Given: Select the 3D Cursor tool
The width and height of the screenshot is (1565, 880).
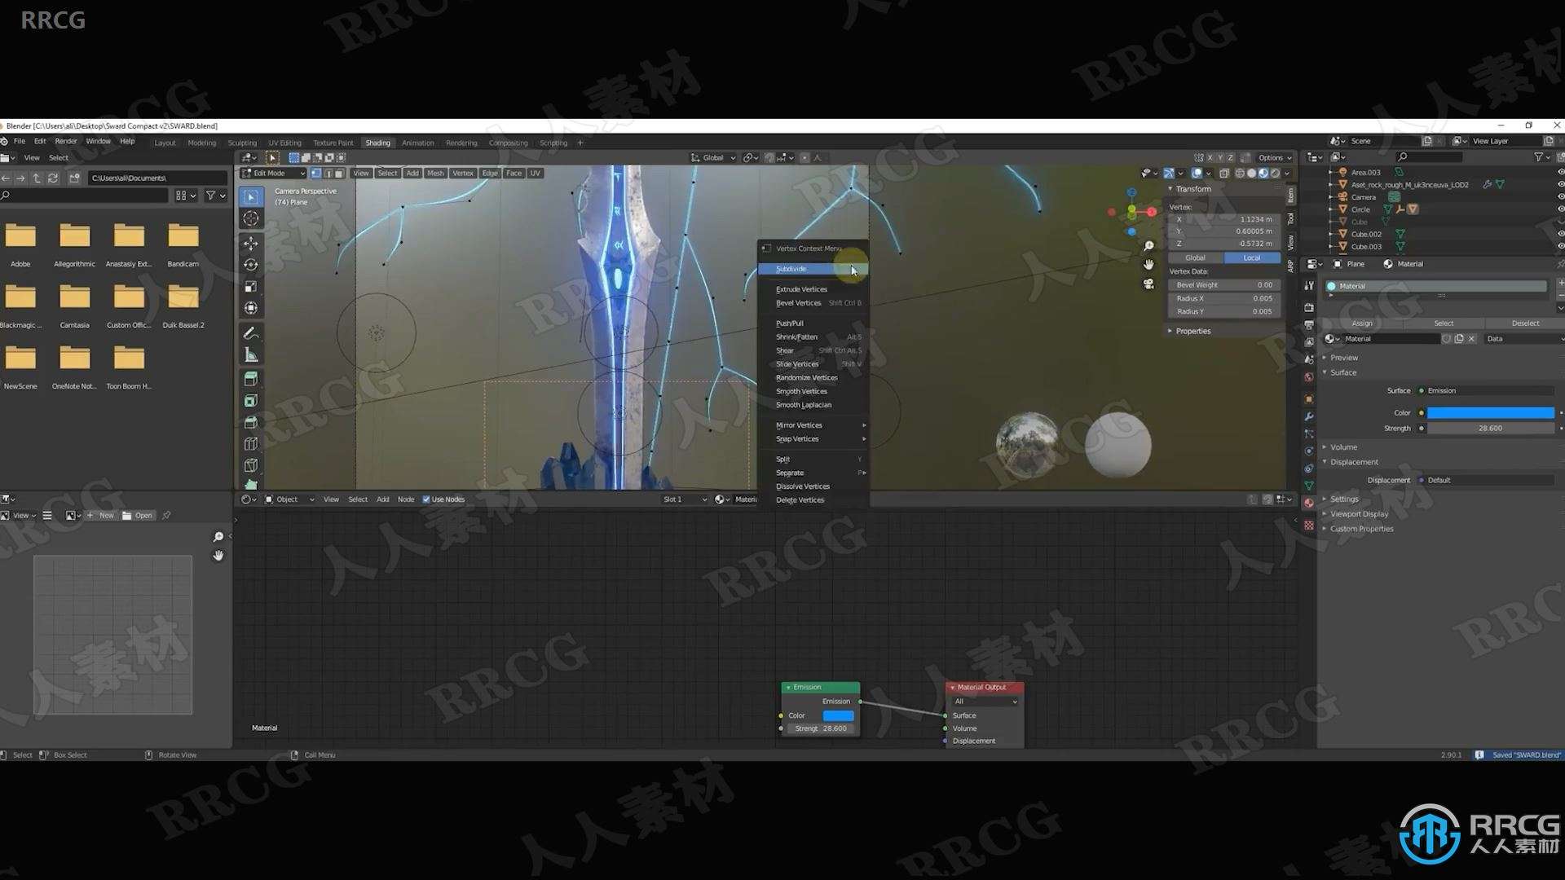Looking at the screenshot, I should [251, 218].
